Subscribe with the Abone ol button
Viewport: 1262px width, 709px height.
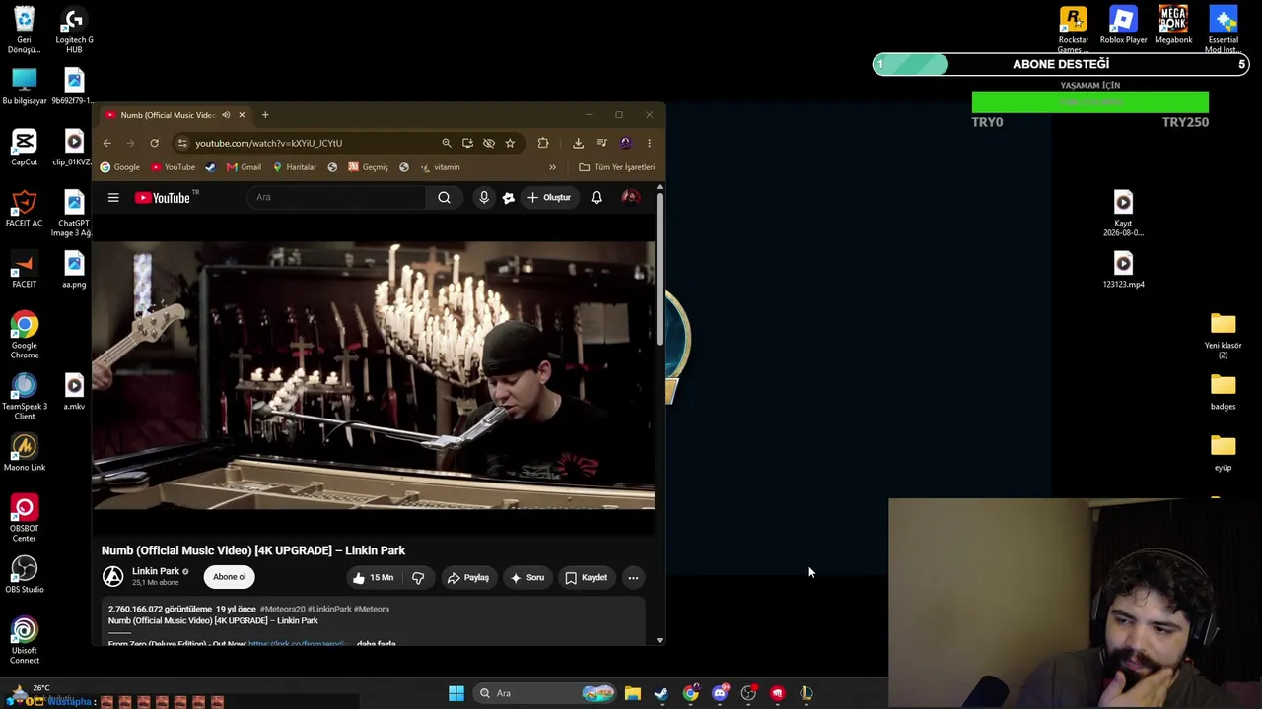pos(230,577)
